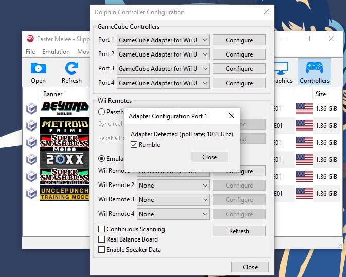Open Wii Remote 3 dropdown

point(173,200)
